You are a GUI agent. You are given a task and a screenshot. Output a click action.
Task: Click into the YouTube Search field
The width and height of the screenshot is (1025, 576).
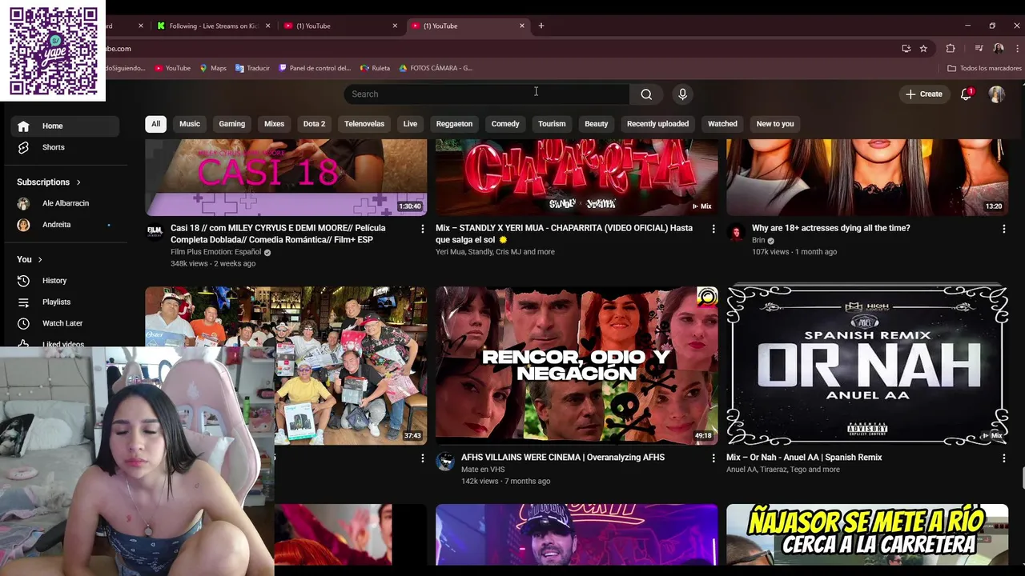click(487, 94)
